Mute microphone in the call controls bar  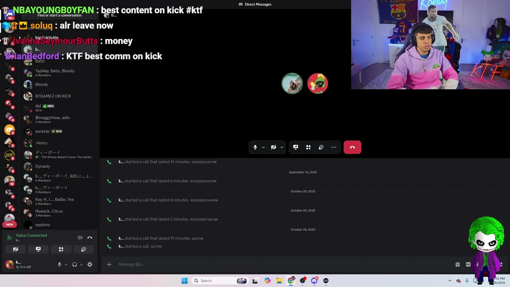[x=255, y=147]
